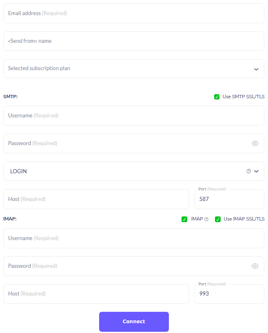
Task: Click the help icon next to IMAP
Action: [x=206, y=219]
